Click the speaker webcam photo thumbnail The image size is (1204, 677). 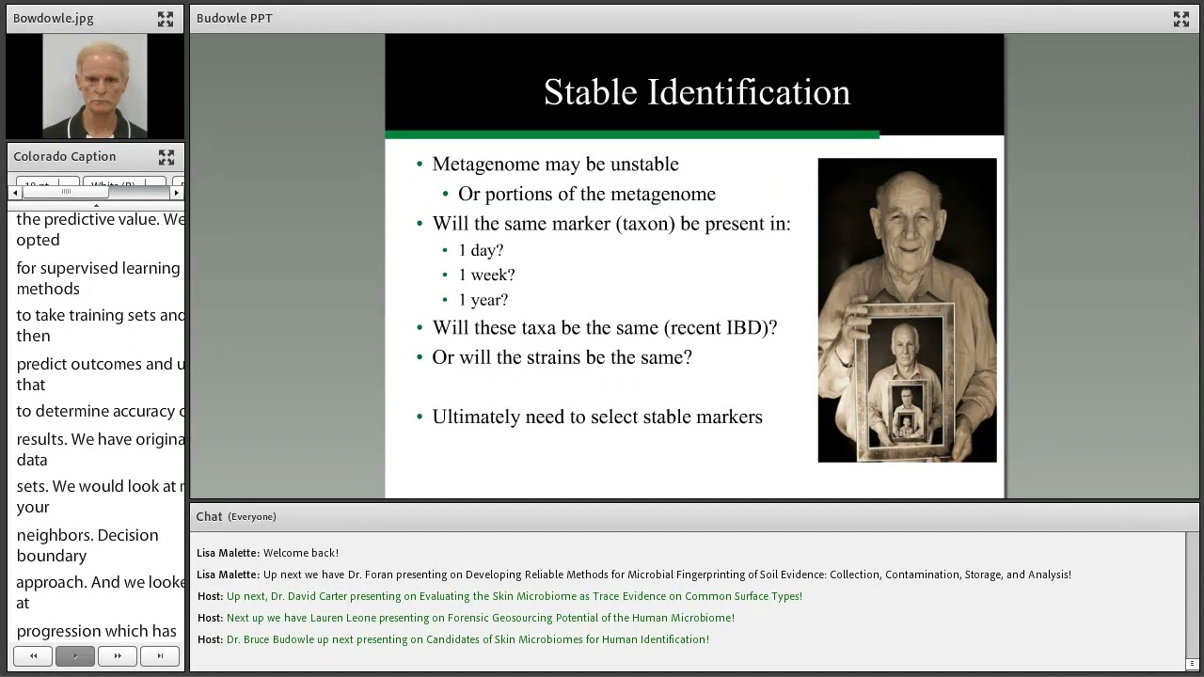tap(95, 87)
